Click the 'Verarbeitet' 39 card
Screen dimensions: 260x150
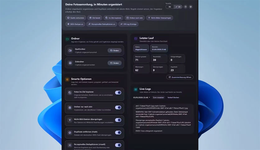pyautogui.click(x=159, y=59)
